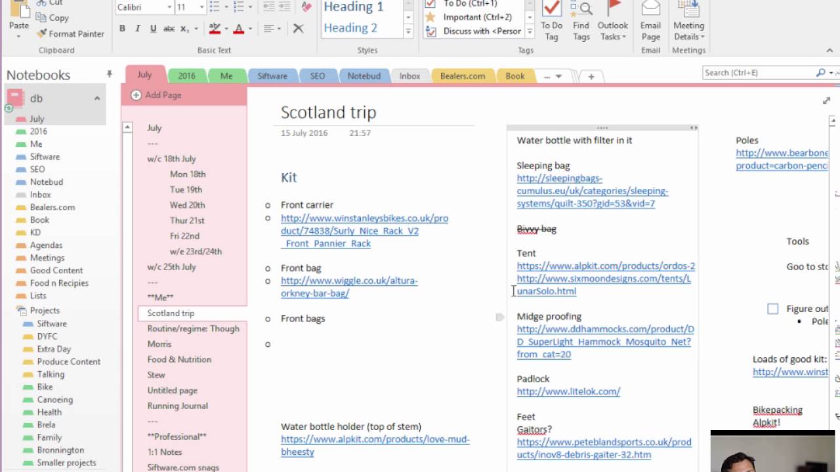Expand the Tags gallery
840x472 pixels.
528,31
